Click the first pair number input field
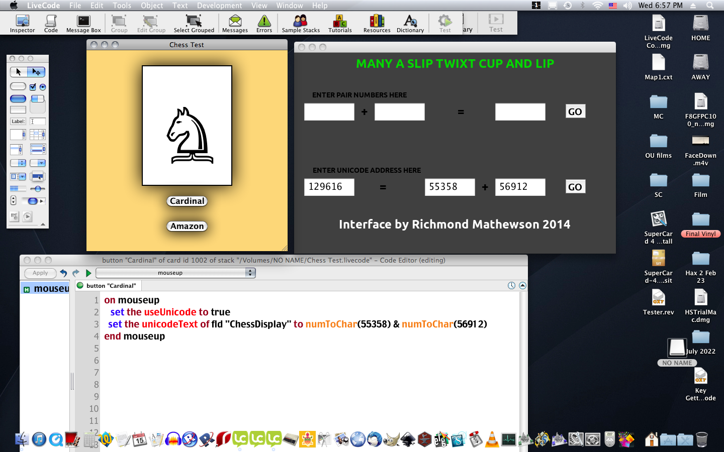Image resolution: width=724 pixels, height=452 pixels. (329, 111)
